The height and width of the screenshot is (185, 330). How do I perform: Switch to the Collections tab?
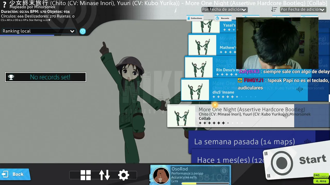(195, 18)
